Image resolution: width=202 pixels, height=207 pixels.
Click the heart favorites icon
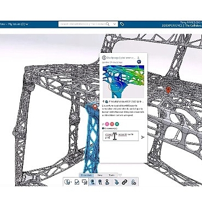point(120,175)
